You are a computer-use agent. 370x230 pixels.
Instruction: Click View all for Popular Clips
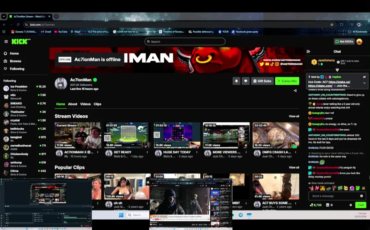tap(294, 167)
